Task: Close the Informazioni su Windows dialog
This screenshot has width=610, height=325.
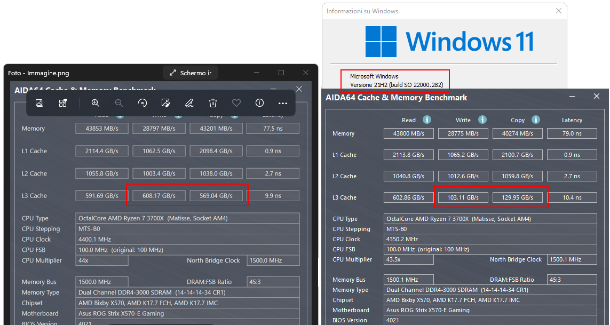Action: [559, 11]
